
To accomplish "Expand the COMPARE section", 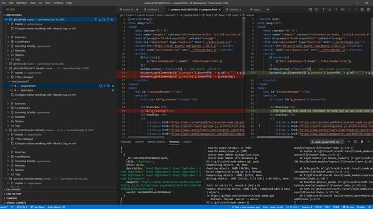I will [59, 199].
